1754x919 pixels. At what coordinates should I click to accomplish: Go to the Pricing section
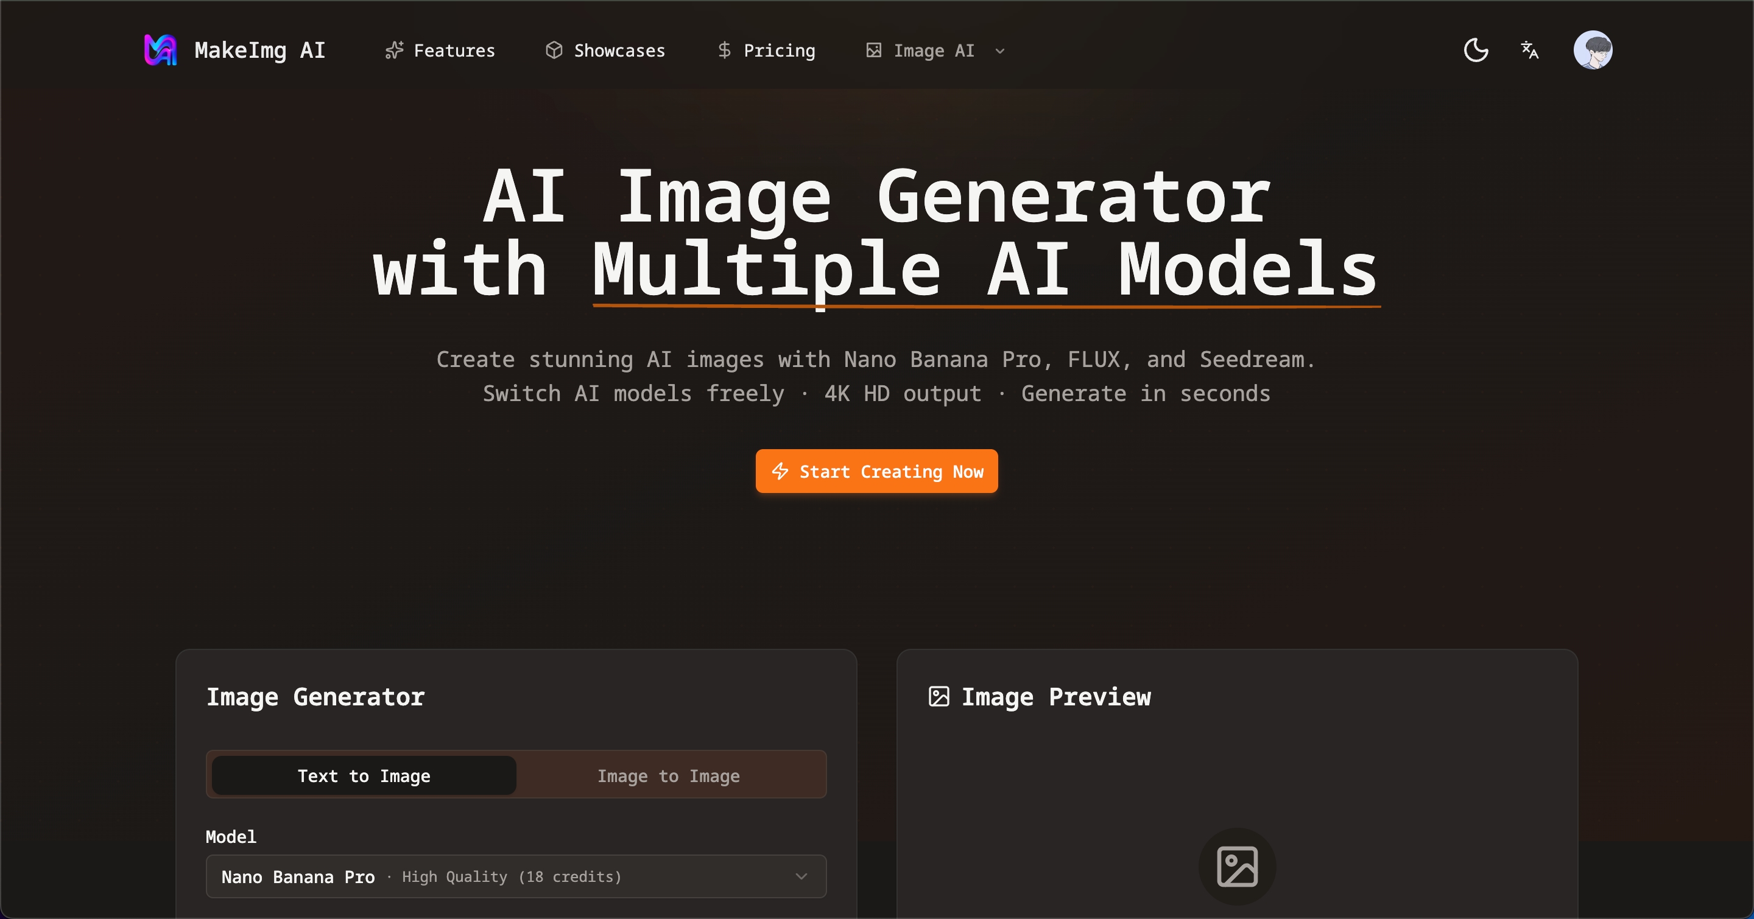[x=779, y=51]
